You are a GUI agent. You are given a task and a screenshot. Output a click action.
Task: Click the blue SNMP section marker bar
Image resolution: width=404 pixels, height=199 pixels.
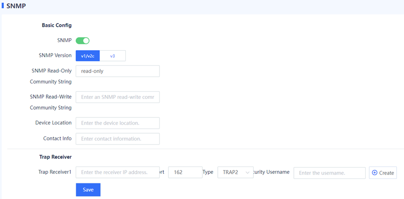pos(2,5)
